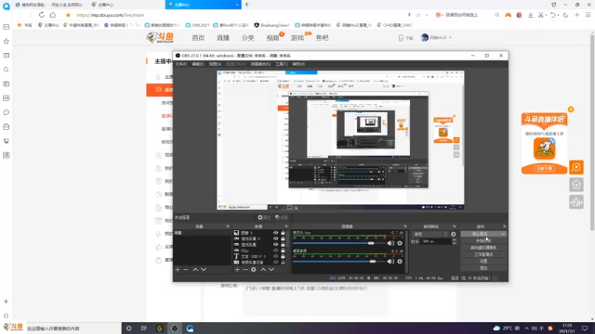Image resolution: width=595 pixels, height=334 pixels.
Task: Open 设置 button in OBS controls
Action: point(483,262)
